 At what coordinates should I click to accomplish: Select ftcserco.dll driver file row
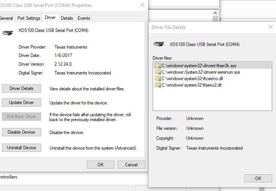coord(212,79)
